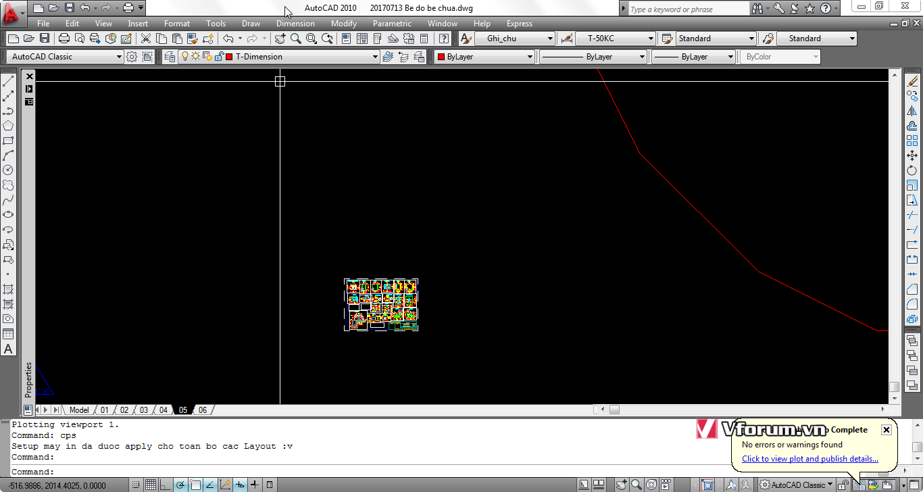Click Make Object's Layer Current icon
Screen dimensions: 923x492
(x=388, y=57)
